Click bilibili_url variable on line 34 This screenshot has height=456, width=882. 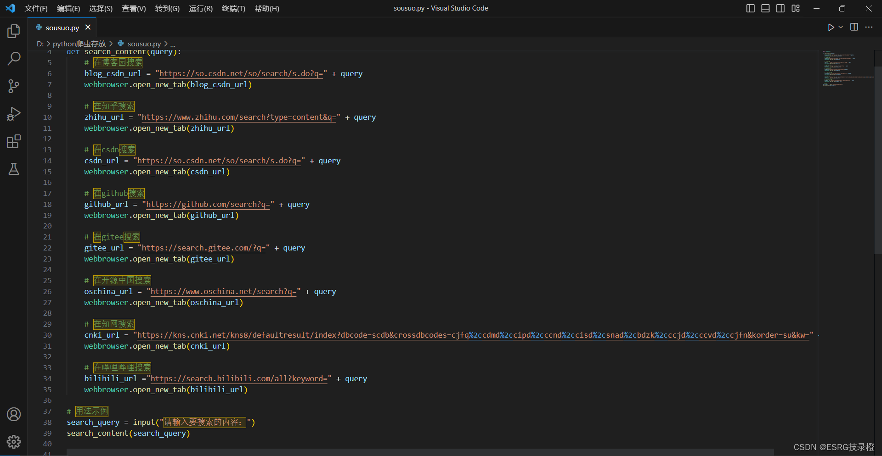pyautogui.click(x=111, y=378)
